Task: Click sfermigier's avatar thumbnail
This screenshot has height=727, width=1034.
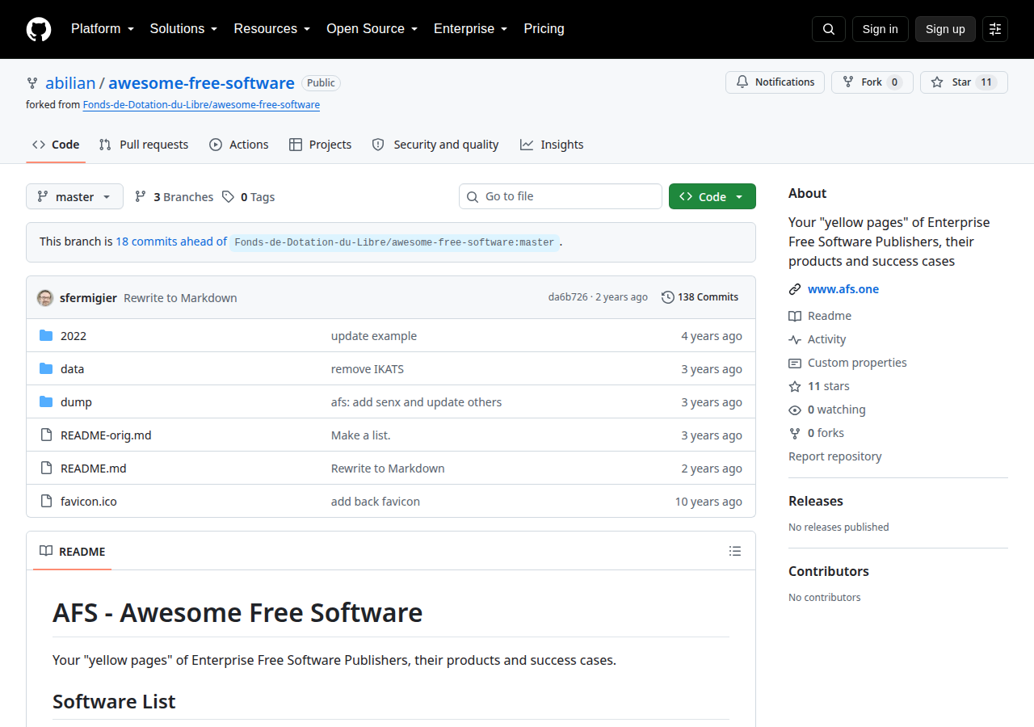Action: click(45, 297)
